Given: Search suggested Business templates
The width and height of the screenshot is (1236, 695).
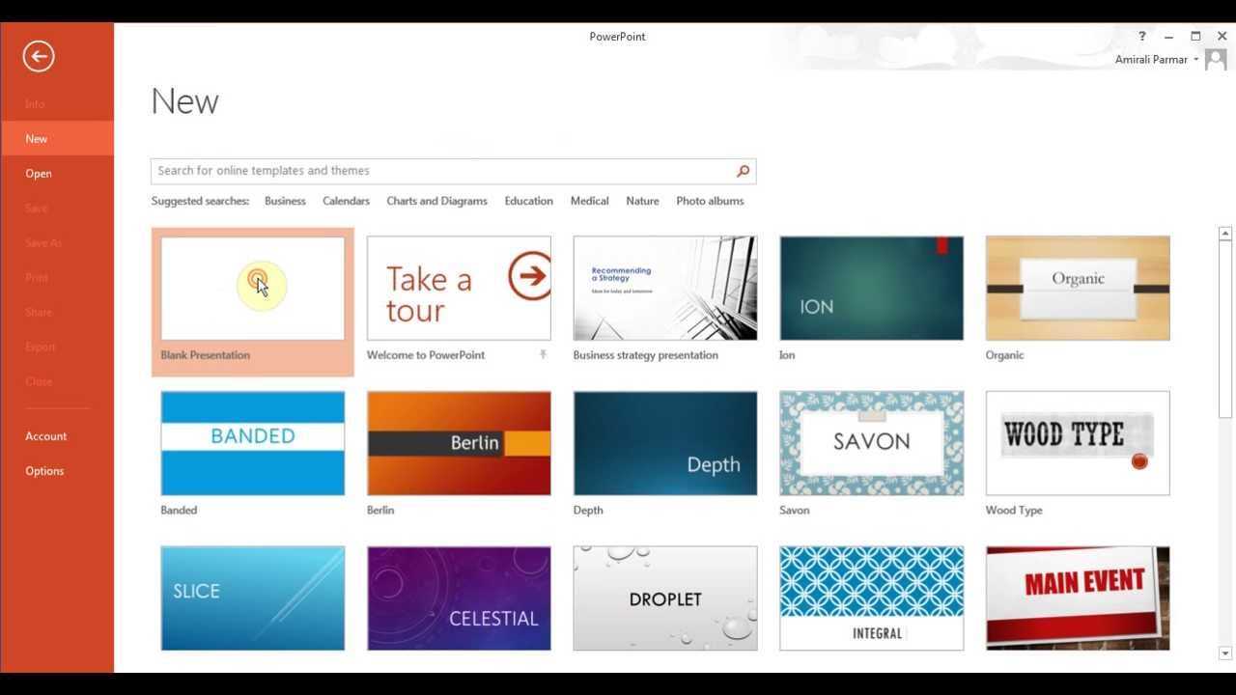Looking at the screenshot, I should point(285,201).
